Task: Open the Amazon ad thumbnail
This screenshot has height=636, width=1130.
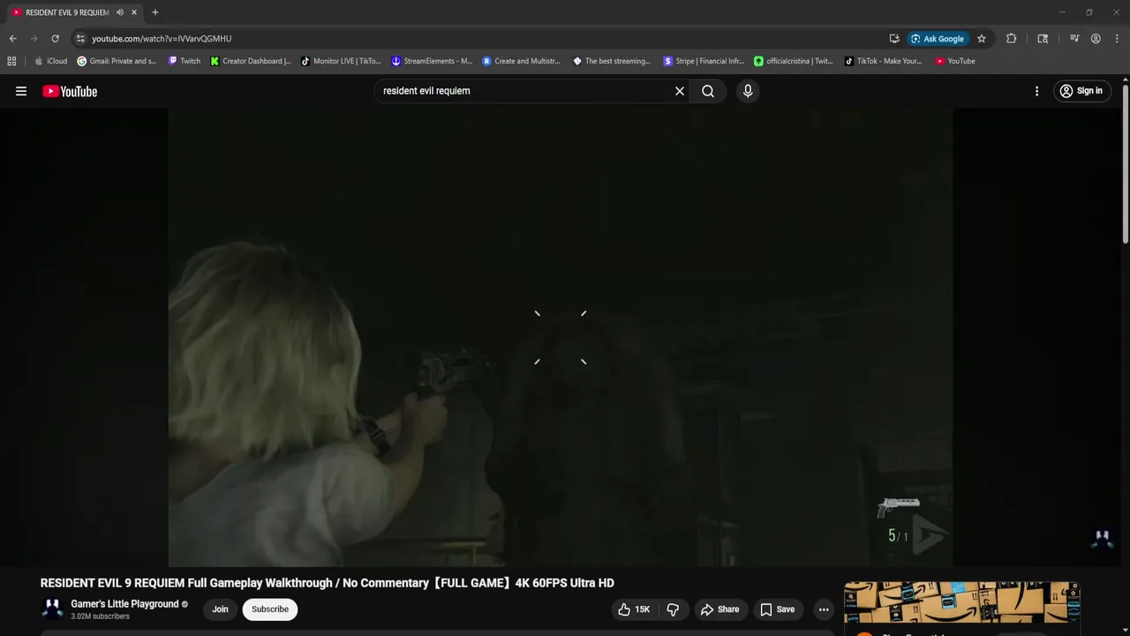Action: click(x=961, y=602)
